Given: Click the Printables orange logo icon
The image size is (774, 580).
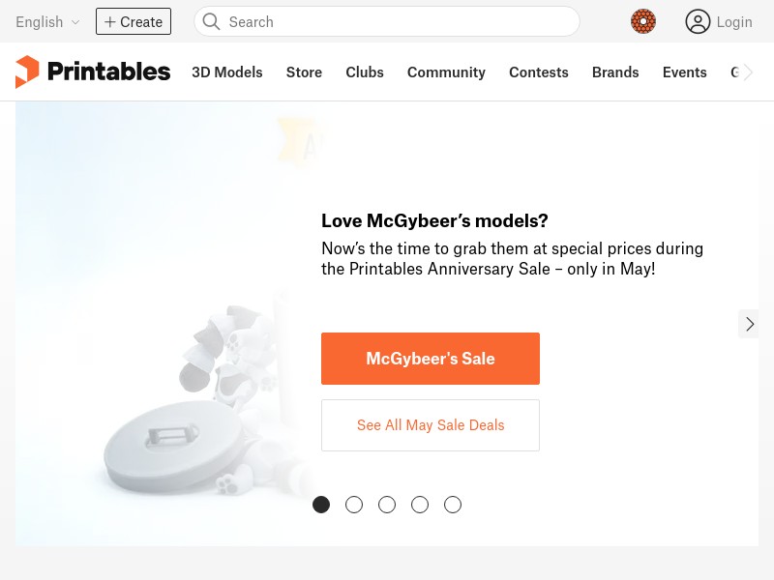Looking at the screenshot, I should click(x=27, y=72).
